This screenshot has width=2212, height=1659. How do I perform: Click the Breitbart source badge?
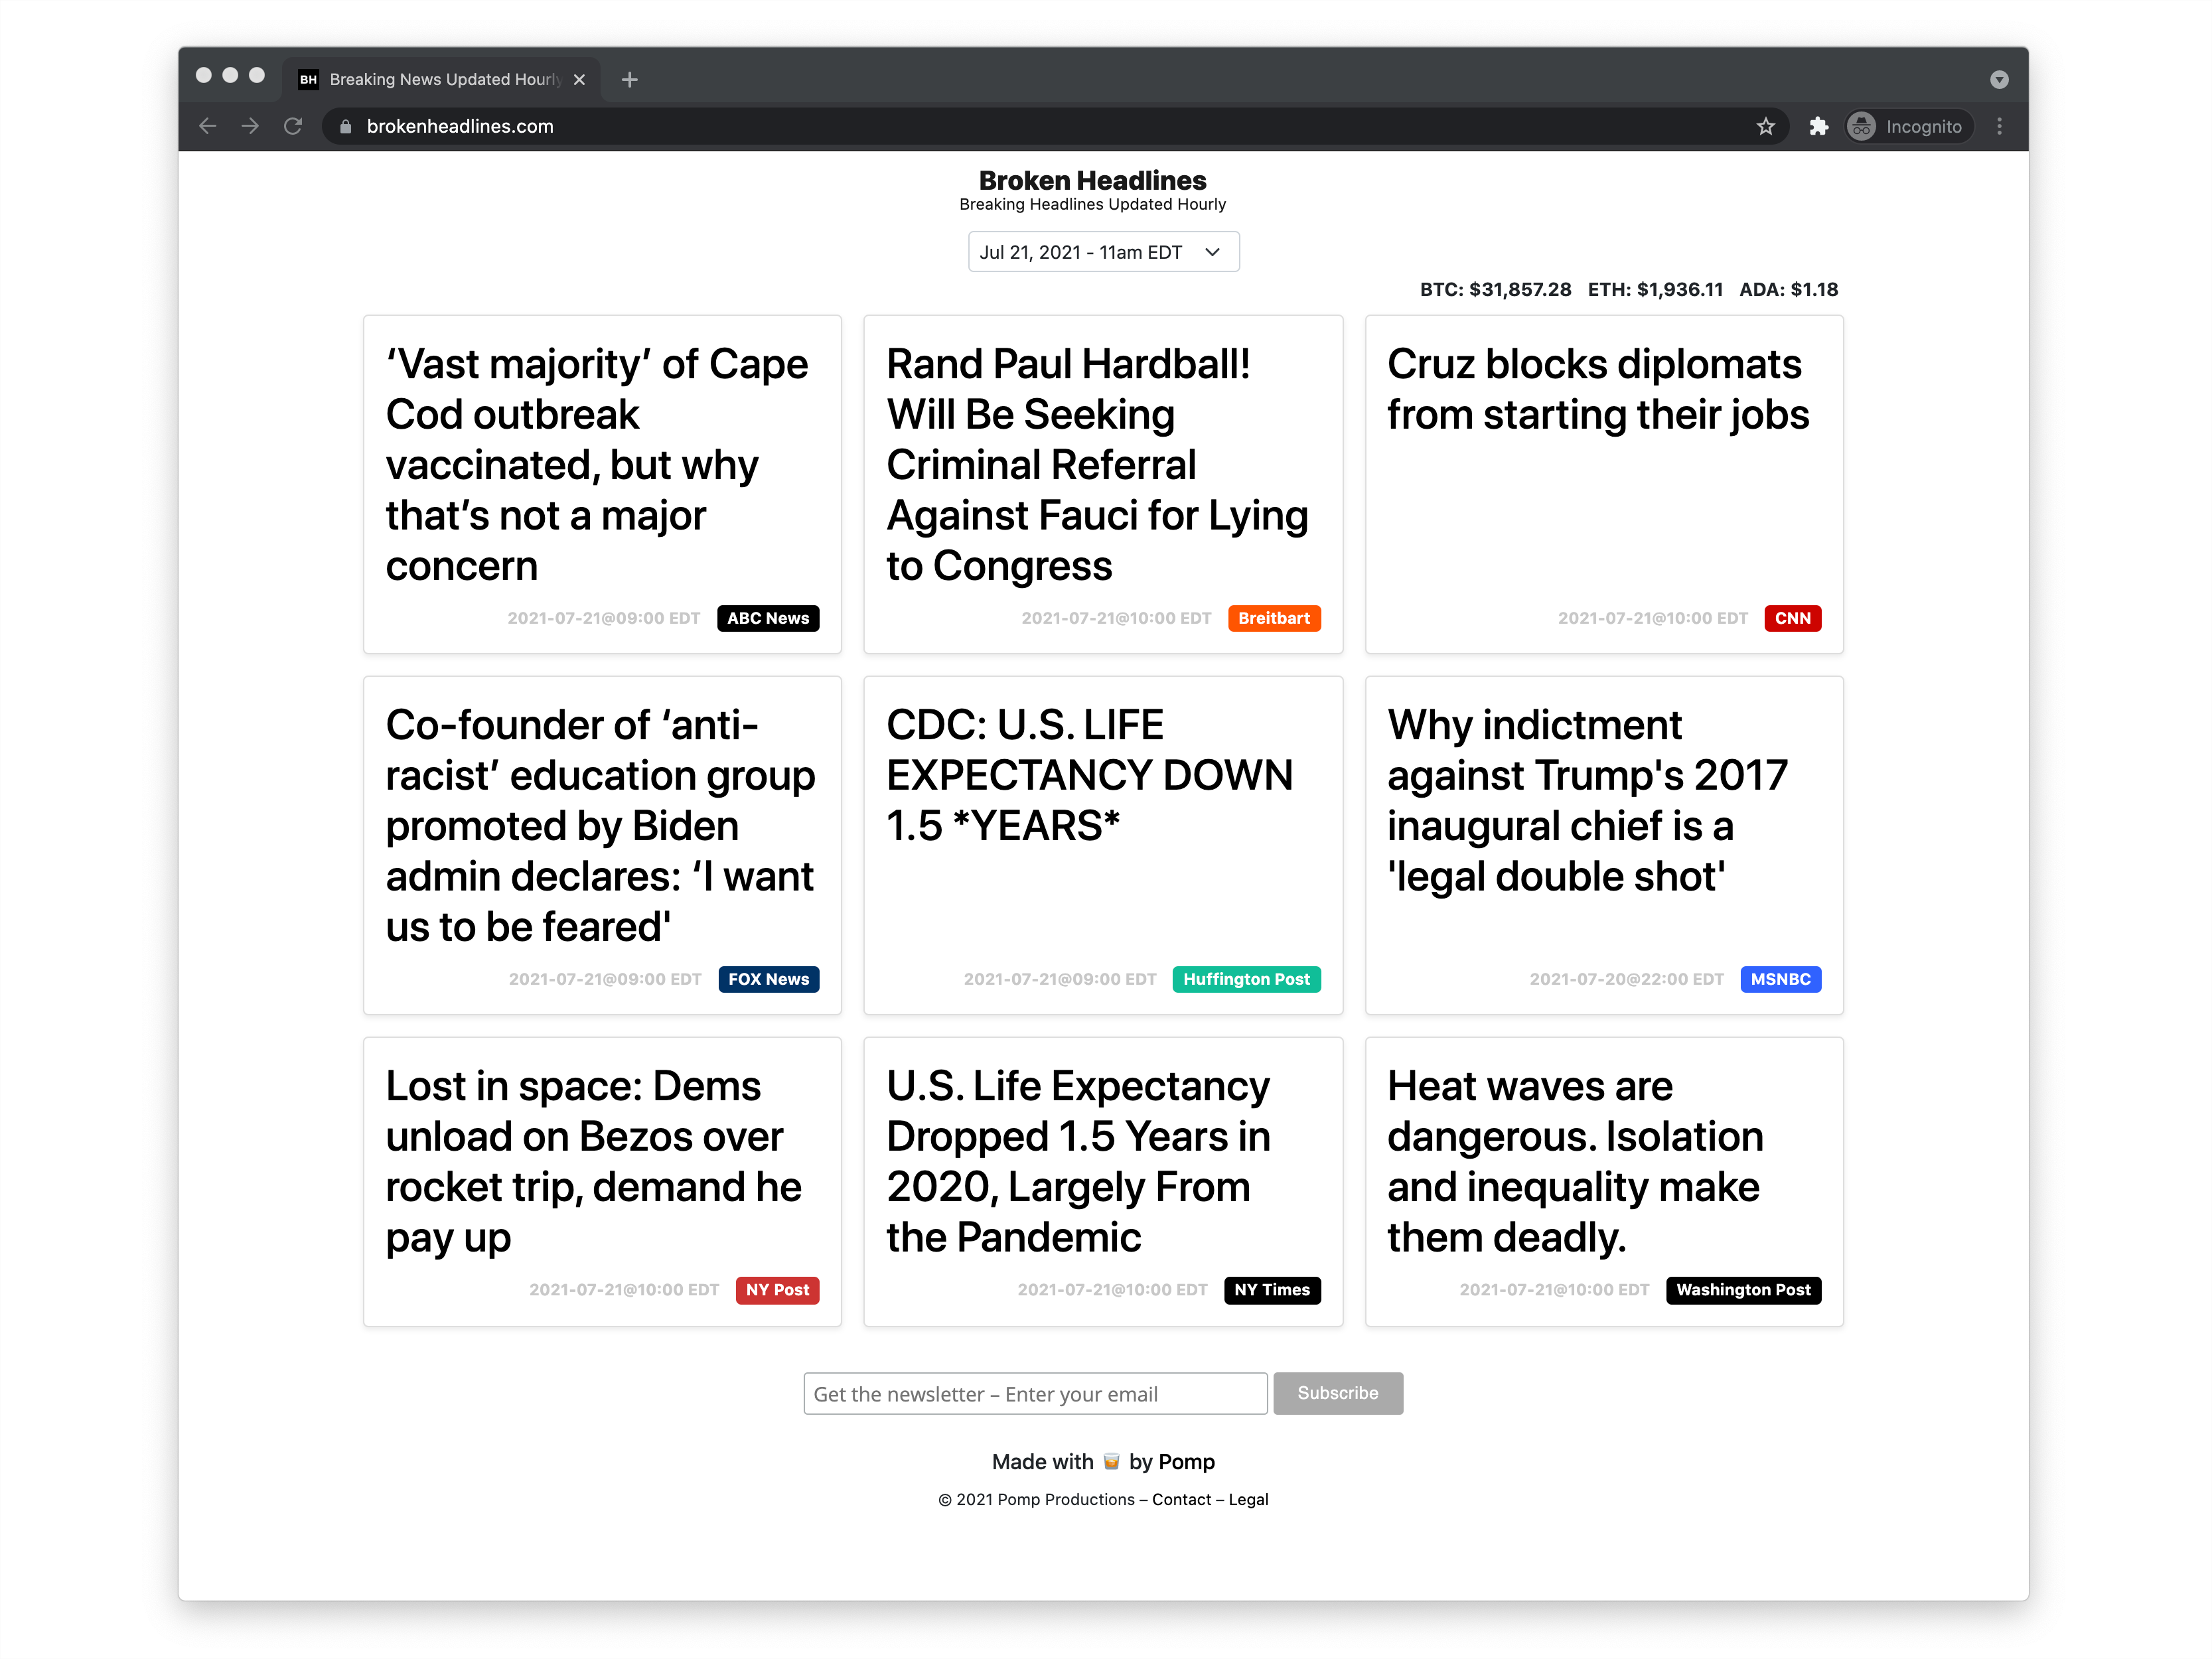(1274, 618)
